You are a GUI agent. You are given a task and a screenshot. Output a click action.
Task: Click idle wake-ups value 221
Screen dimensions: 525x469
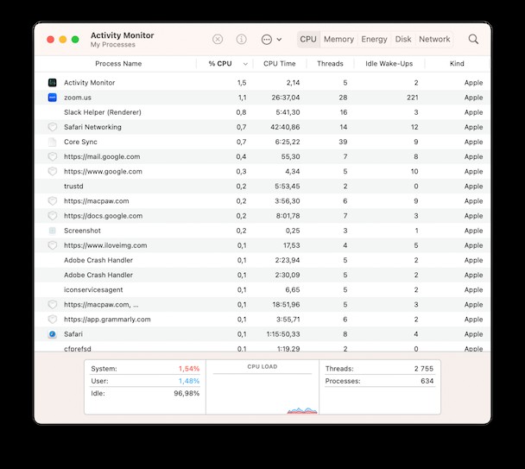pos(413,98)
